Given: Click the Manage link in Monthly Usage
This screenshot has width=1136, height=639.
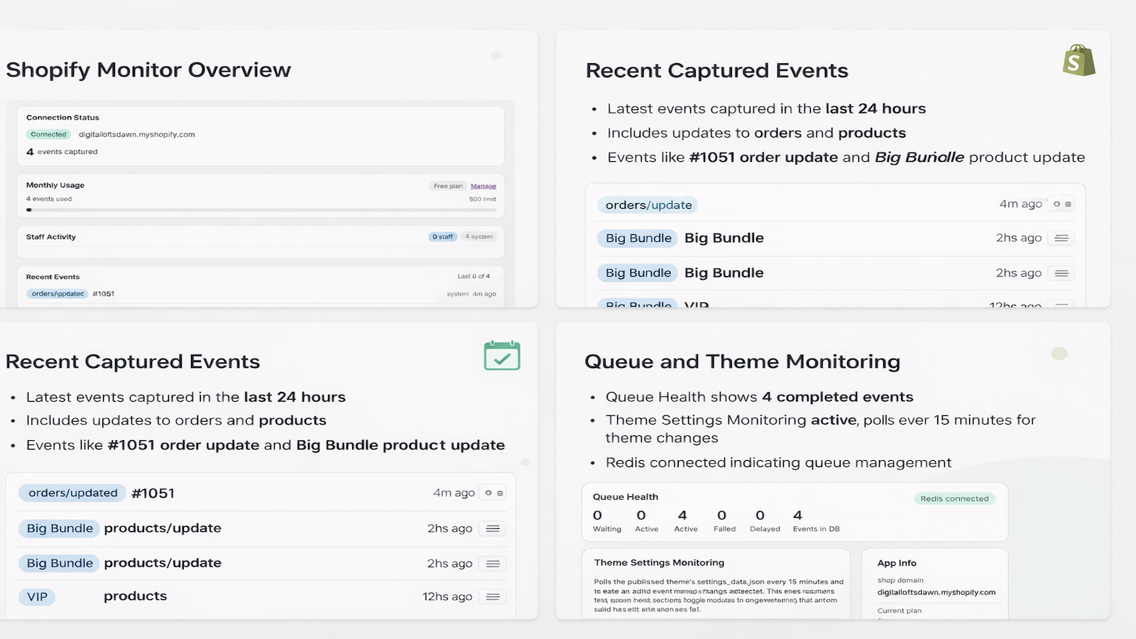Looking at the screenshot, I should point(484,186).
